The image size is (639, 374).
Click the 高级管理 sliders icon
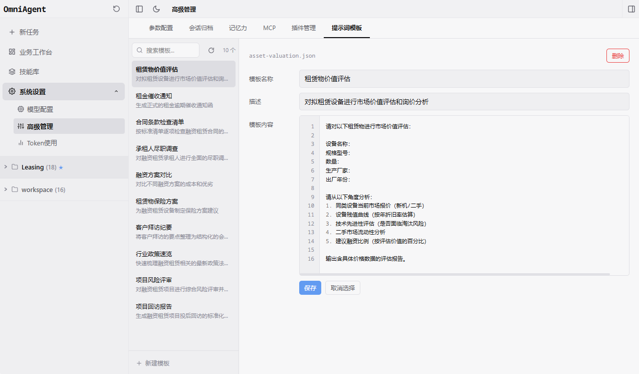(21, 126)
